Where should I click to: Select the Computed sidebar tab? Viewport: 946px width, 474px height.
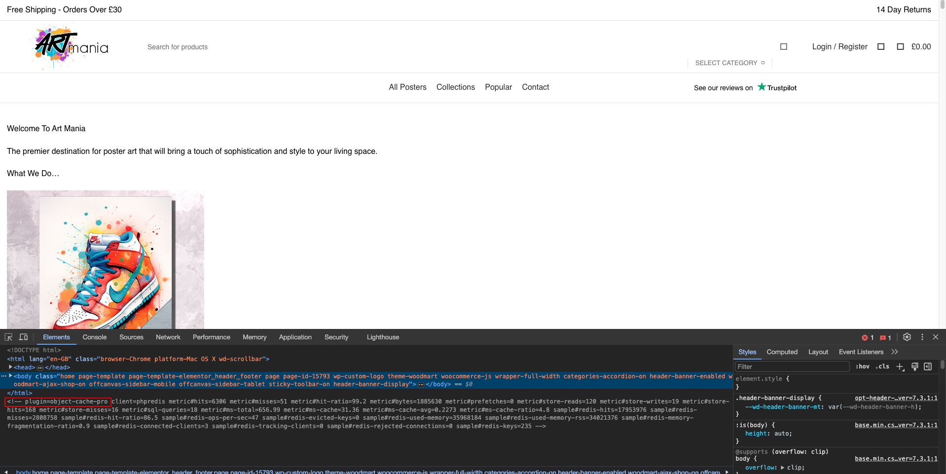coord(782,352)
